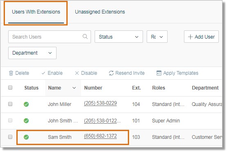Check the box for John Miller
227x152 pixels.
pyautogui.click(x=10, y=104)
